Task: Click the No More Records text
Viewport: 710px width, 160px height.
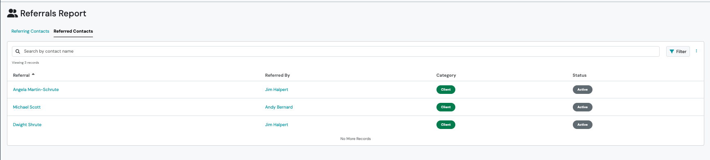Action: click(355, 139)
